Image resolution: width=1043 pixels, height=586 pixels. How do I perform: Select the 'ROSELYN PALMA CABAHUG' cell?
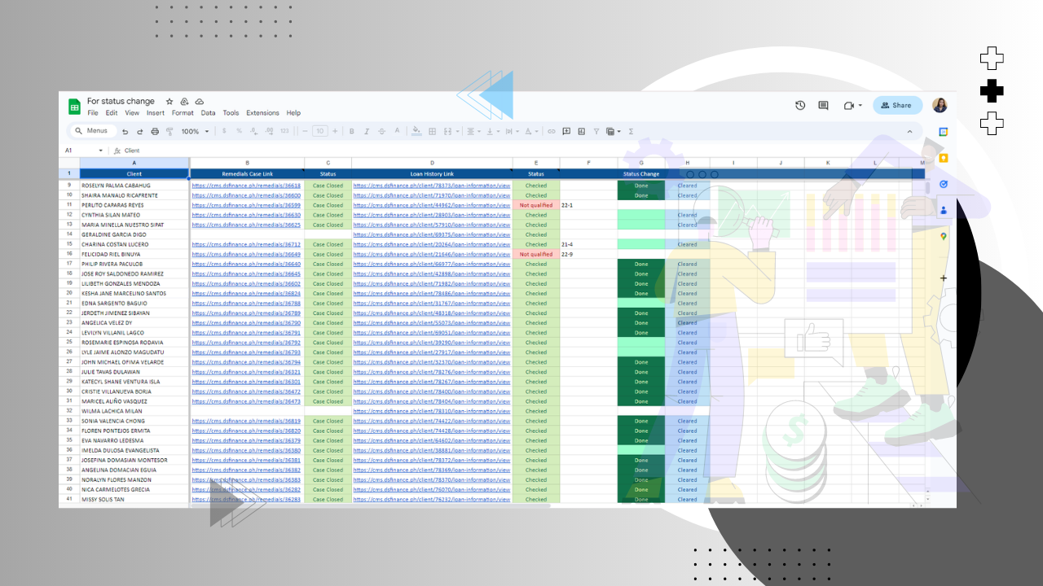coord(134,186)
